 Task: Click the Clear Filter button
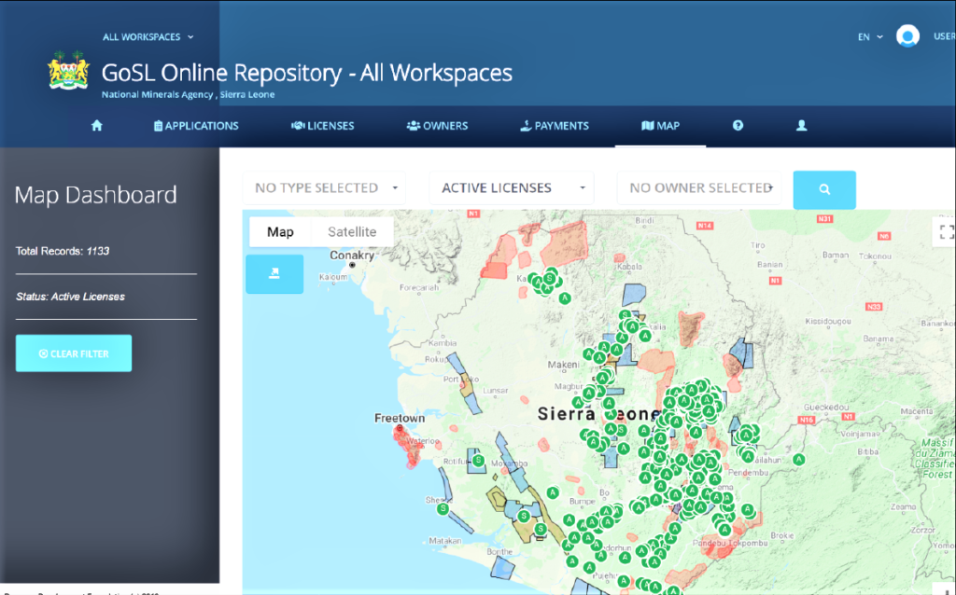coord(74,353)
